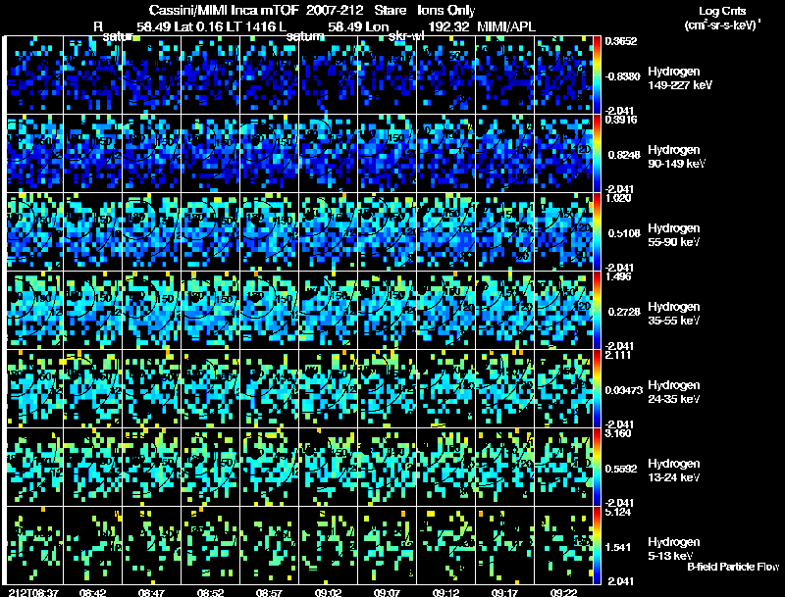Viewport: 785px width, 597px height.
Task: Click the color bar for 35-55 keV row
Action: [597, 311]
